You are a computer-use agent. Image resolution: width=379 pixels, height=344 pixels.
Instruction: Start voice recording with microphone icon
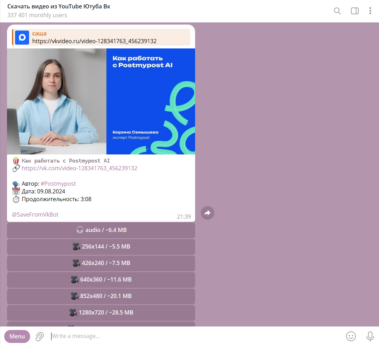[370, 336]
